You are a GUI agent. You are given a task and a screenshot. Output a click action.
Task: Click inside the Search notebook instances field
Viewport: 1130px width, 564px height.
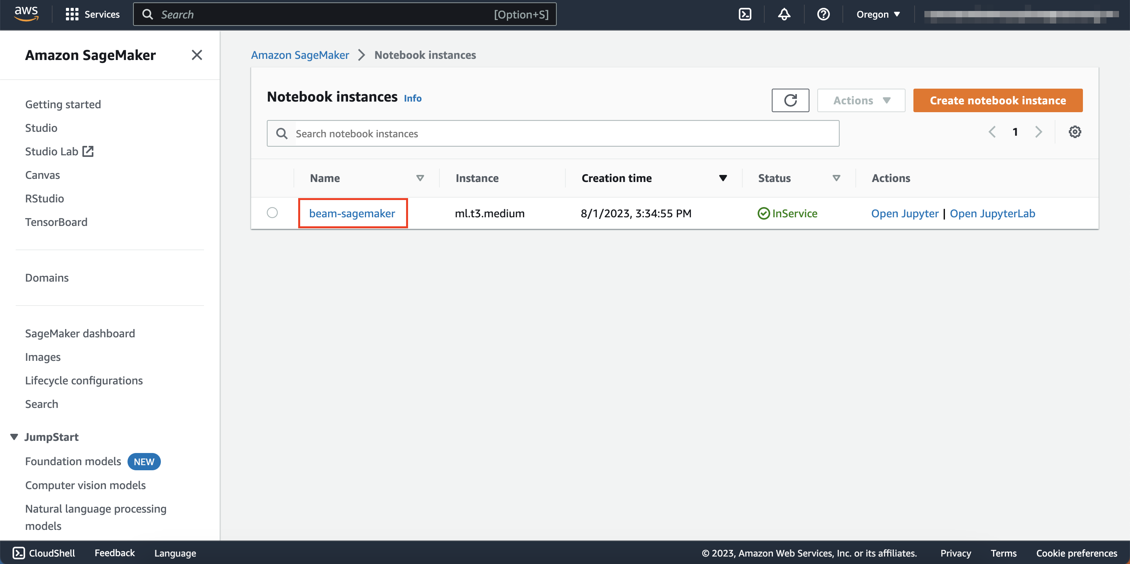tap(483, 133)
